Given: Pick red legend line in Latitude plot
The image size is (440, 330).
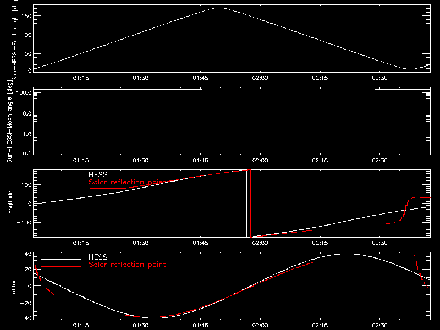Looking at the screenshot, I should (x=61, y=267).
